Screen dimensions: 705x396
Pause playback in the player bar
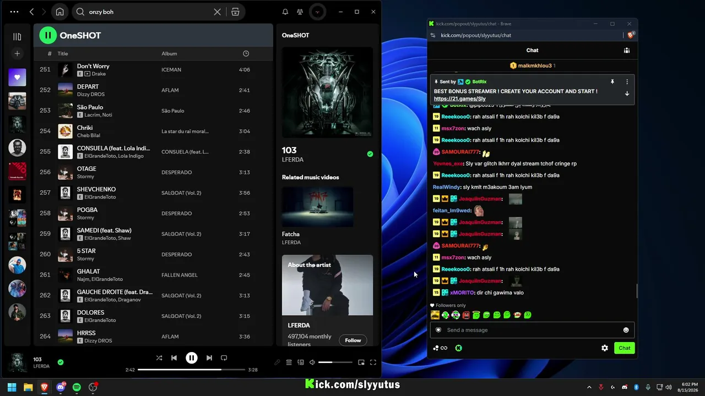192,358
